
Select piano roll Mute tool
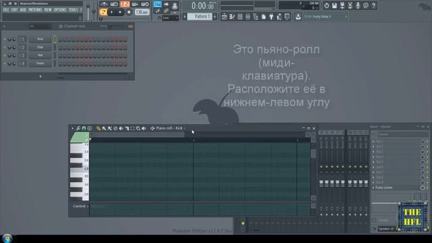pos(121,128)
